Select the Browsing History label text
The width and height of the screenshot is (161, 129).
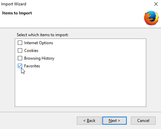pos(39,58)
